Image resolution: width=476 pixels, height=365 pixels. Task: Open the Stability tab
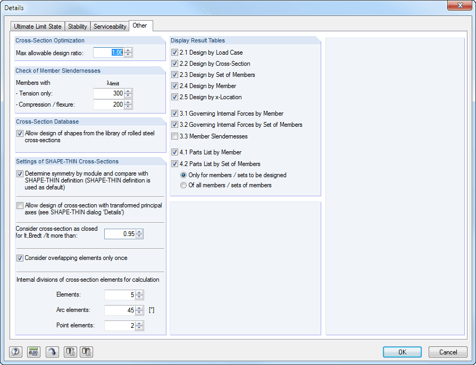click(x=78, y=27)
